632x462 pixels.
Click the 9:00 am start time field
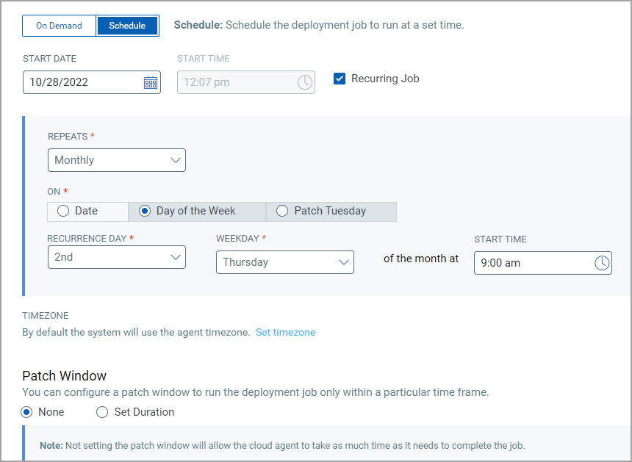click(x=529, y=262)
